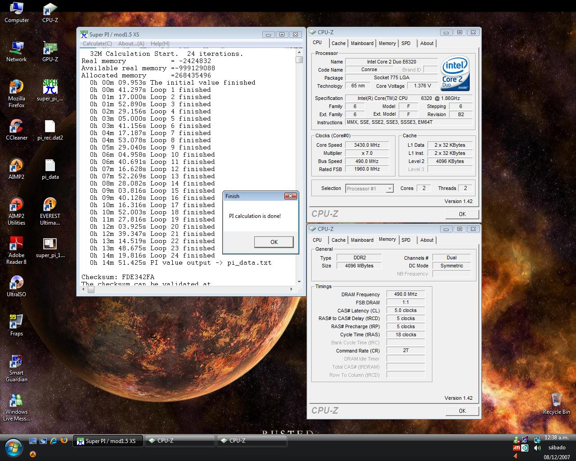The image size is (576, 461).
Task: Click the taskbar clock showing 12:38 a.m.
Action: 557,437
